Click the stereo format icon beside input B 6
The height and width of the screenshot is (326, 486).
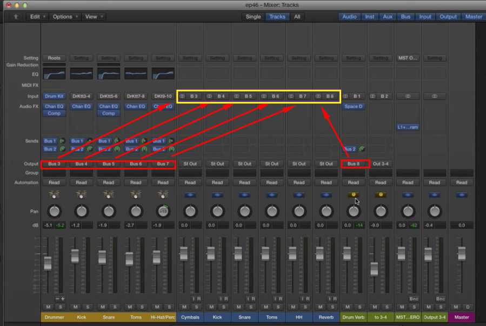pos(264,96)
